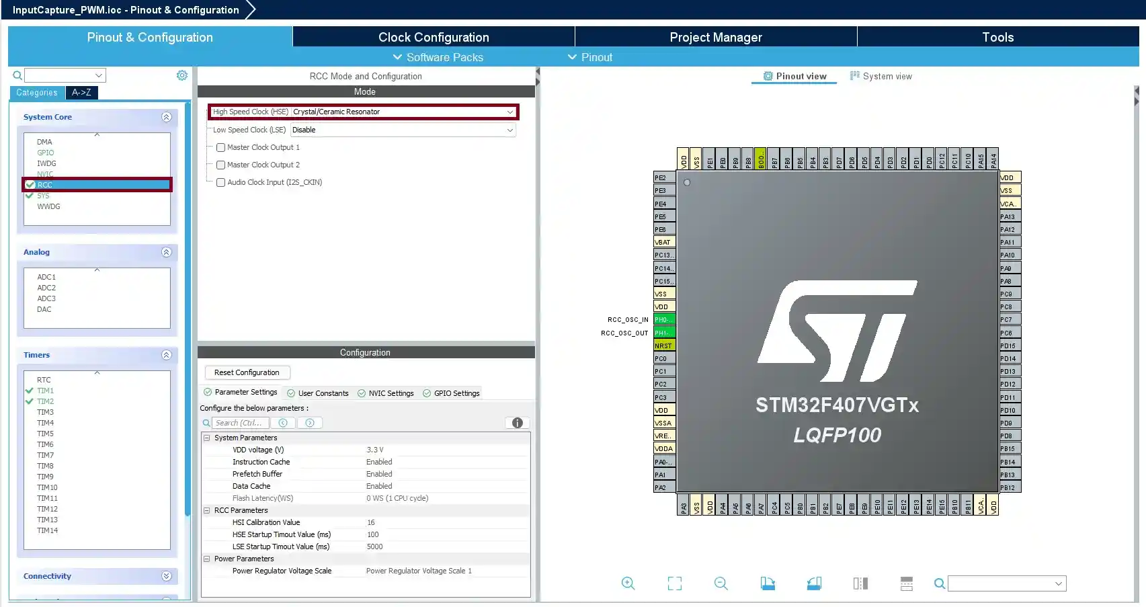Click the VDD voltage value 3.3 V
This screenshot has width=1146, height=607.
tap(375, 450)
